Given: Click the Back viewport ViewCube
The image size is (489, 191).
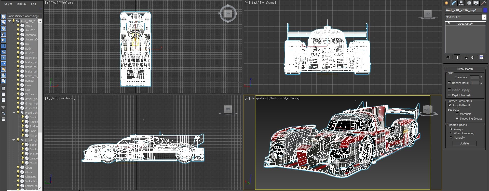Looking at the screenshot, I should [x=428, y=13].
